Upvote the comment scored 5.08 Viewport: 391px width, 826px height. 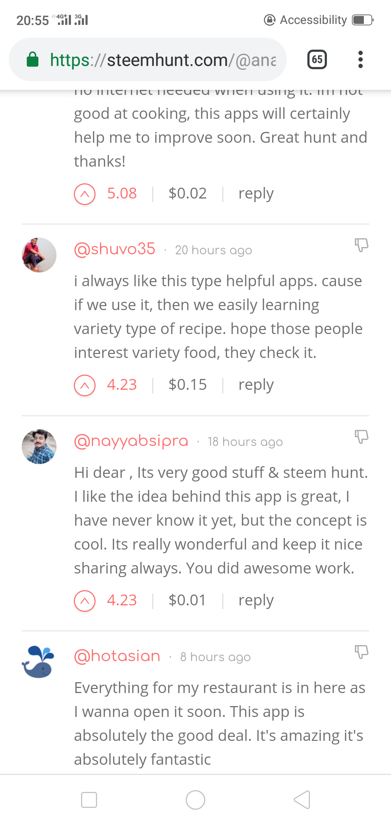[x=85, y=194]
